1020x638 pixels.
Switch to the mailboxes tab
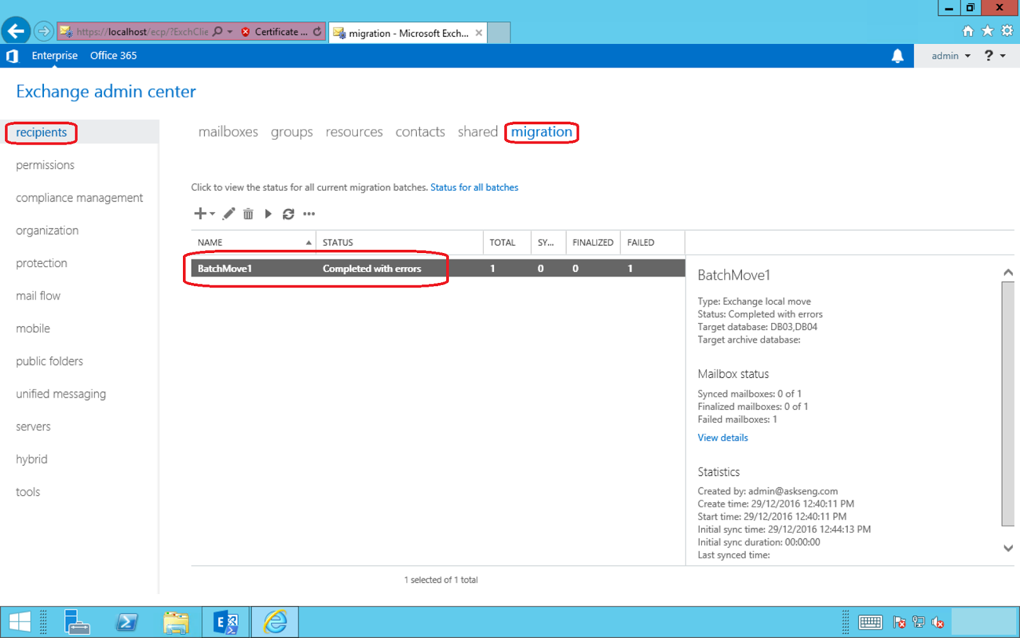coord(228,132)
